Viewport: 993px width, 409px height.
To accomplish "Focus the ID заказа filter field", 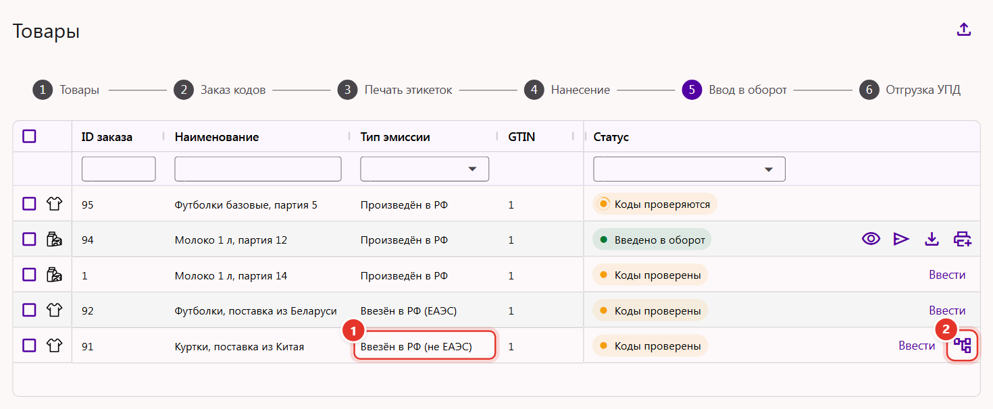I will pyautogui.click(x=119, y=169).
